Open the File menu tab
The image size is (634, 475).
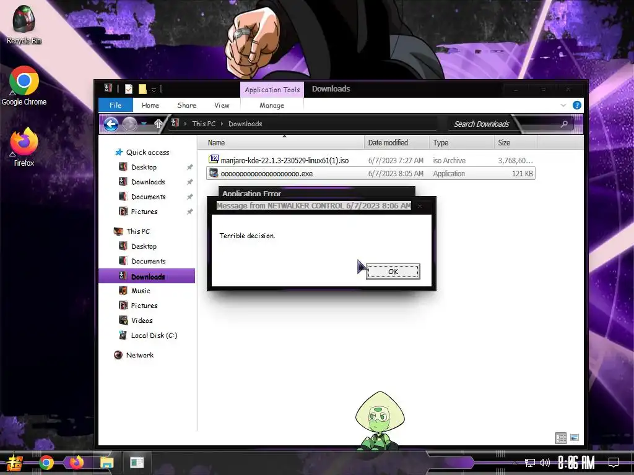pyautogui.click(x=115, y=105)
